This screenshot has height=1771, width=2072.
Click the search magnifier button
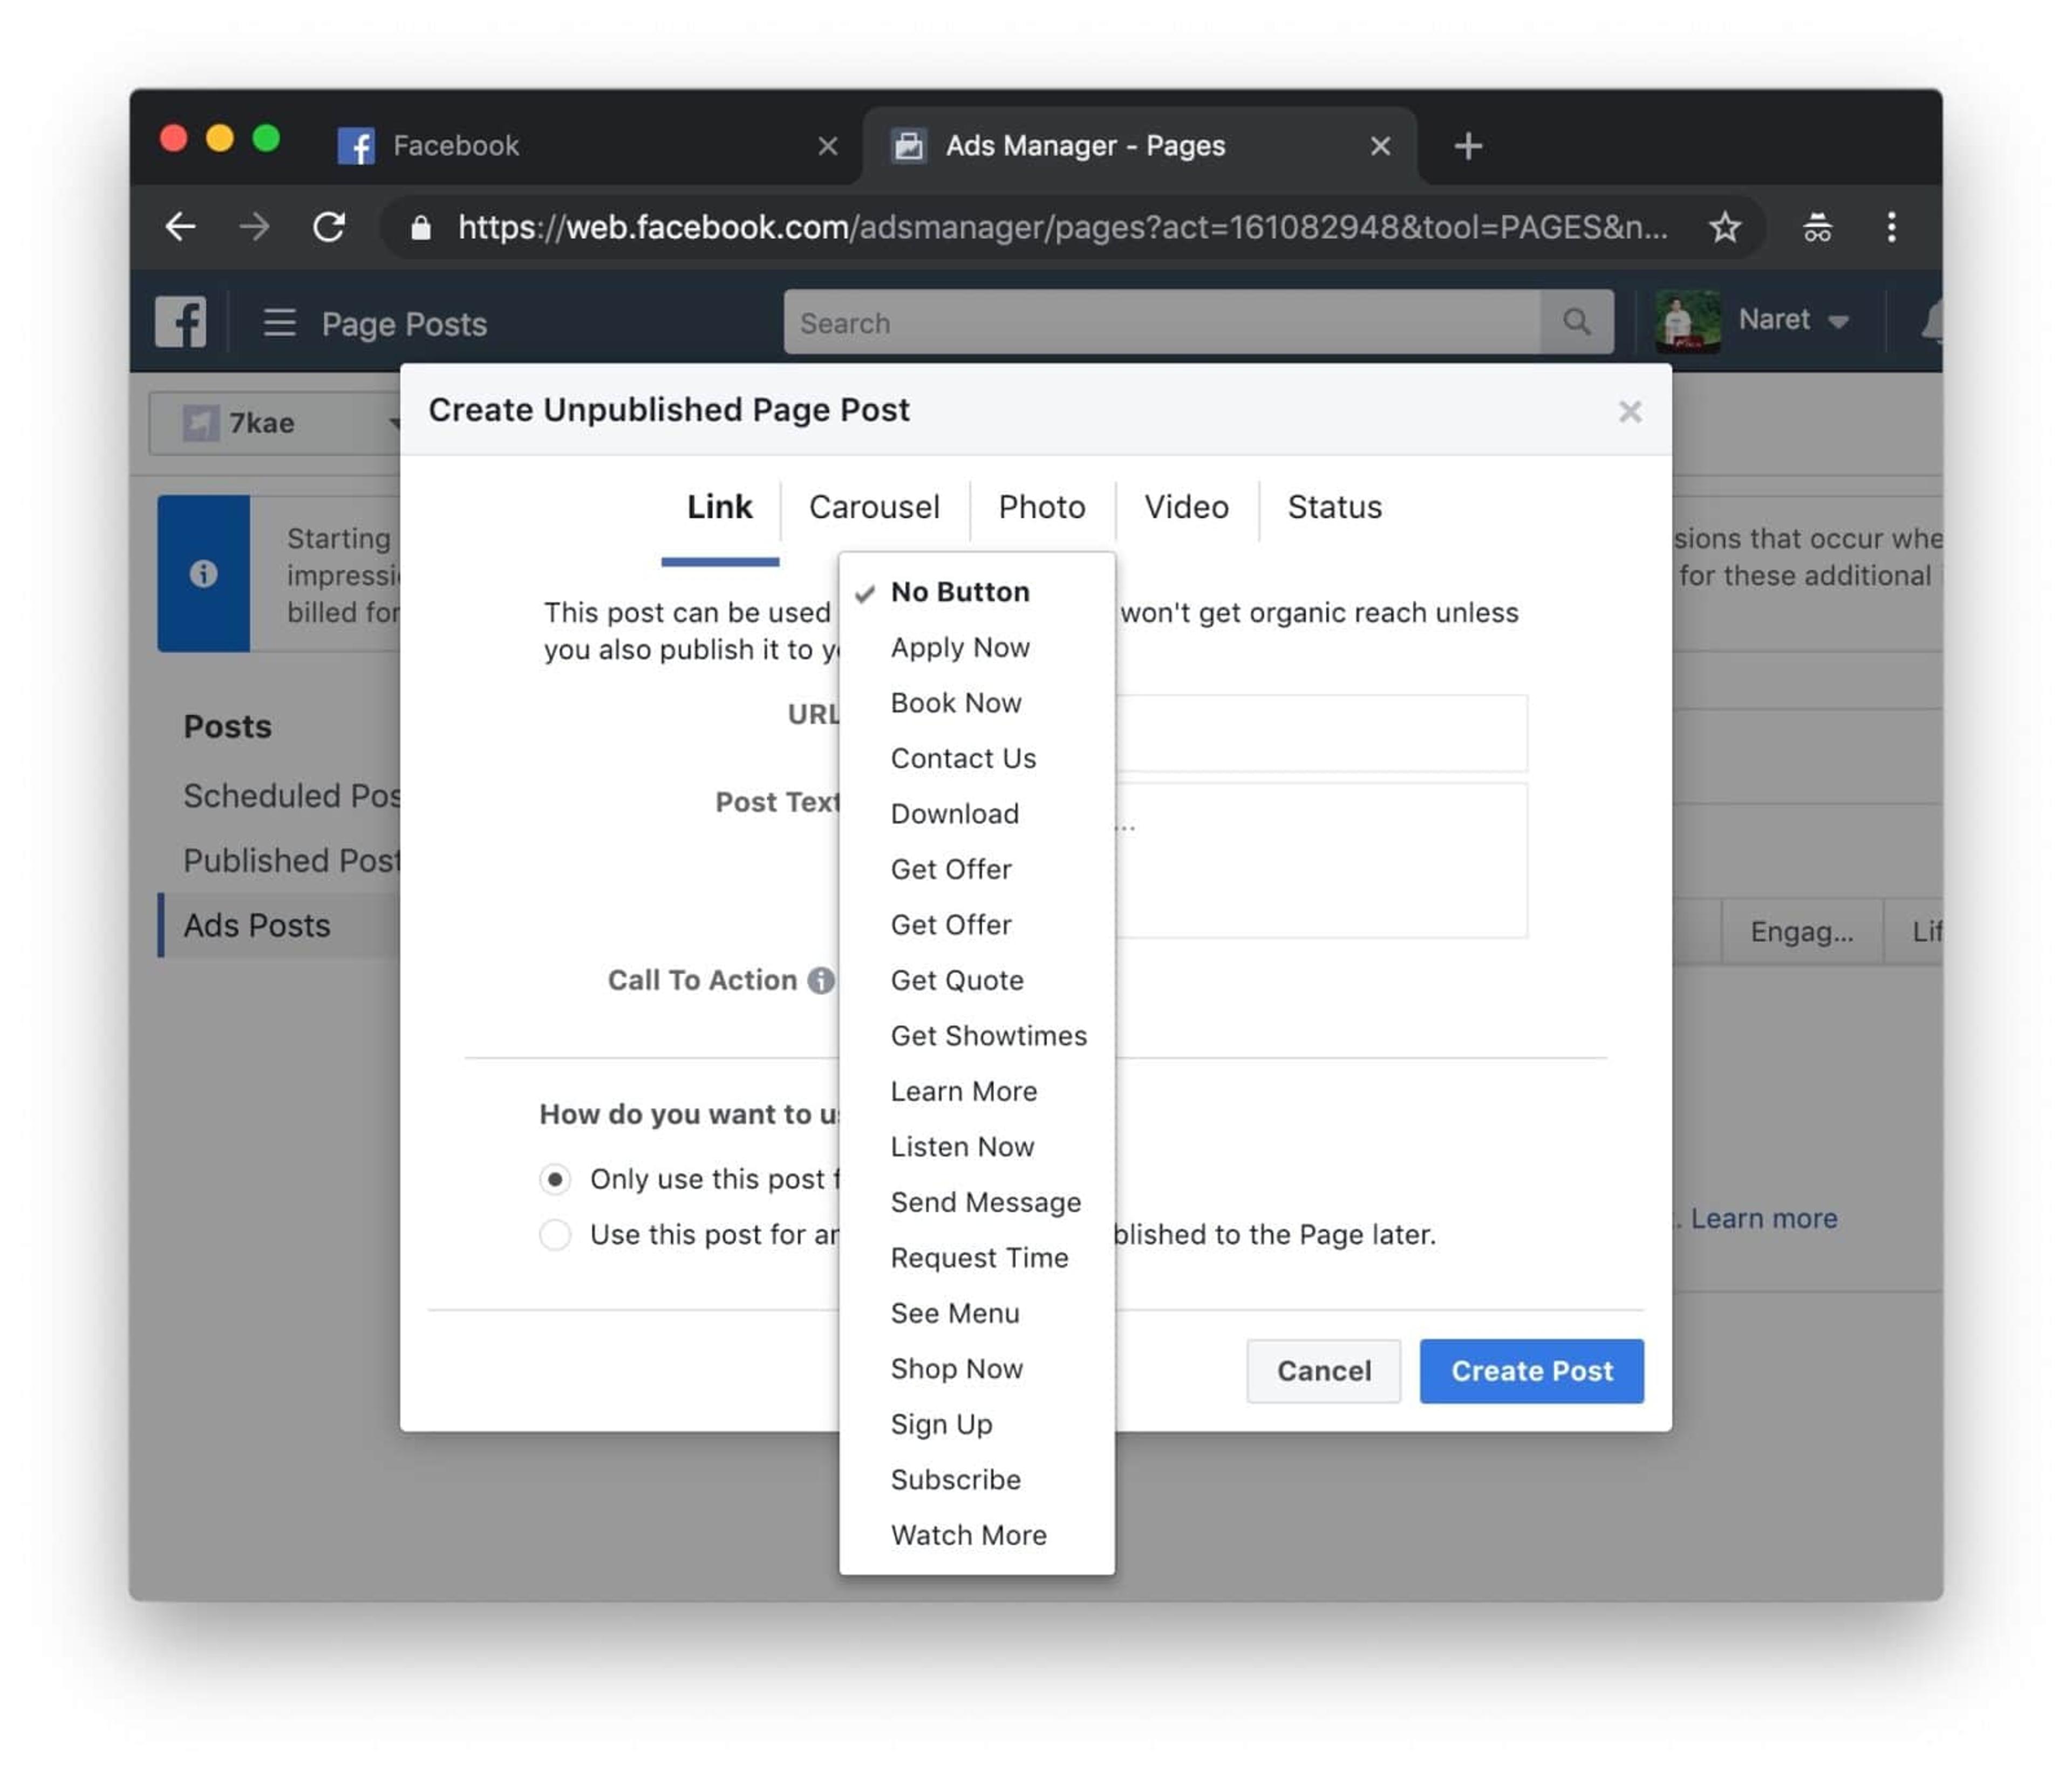(x=1576, y=322)
